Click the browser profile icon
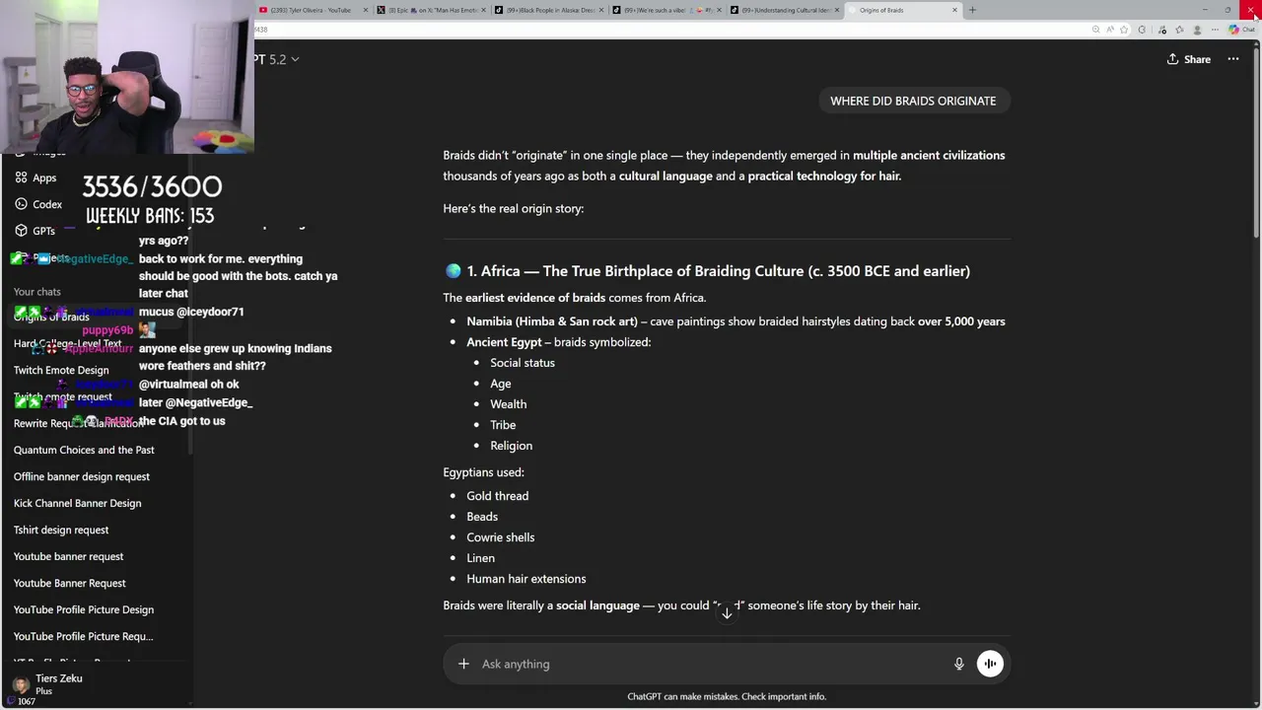 tap(1197, 30)
